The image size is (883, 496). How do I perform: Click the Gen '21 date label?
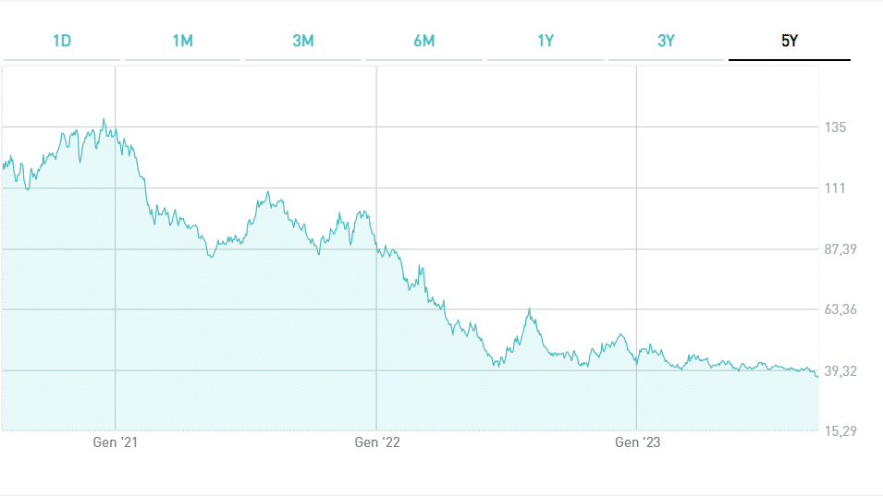116,443
